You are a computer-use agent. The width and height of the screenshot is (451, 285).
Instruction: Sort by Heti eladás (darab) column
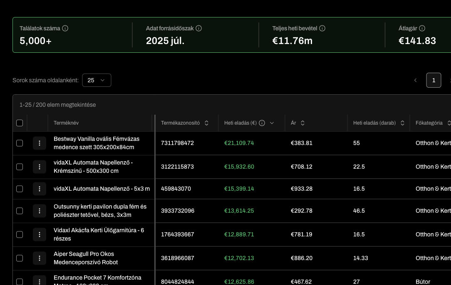click(x=402, y=123)
